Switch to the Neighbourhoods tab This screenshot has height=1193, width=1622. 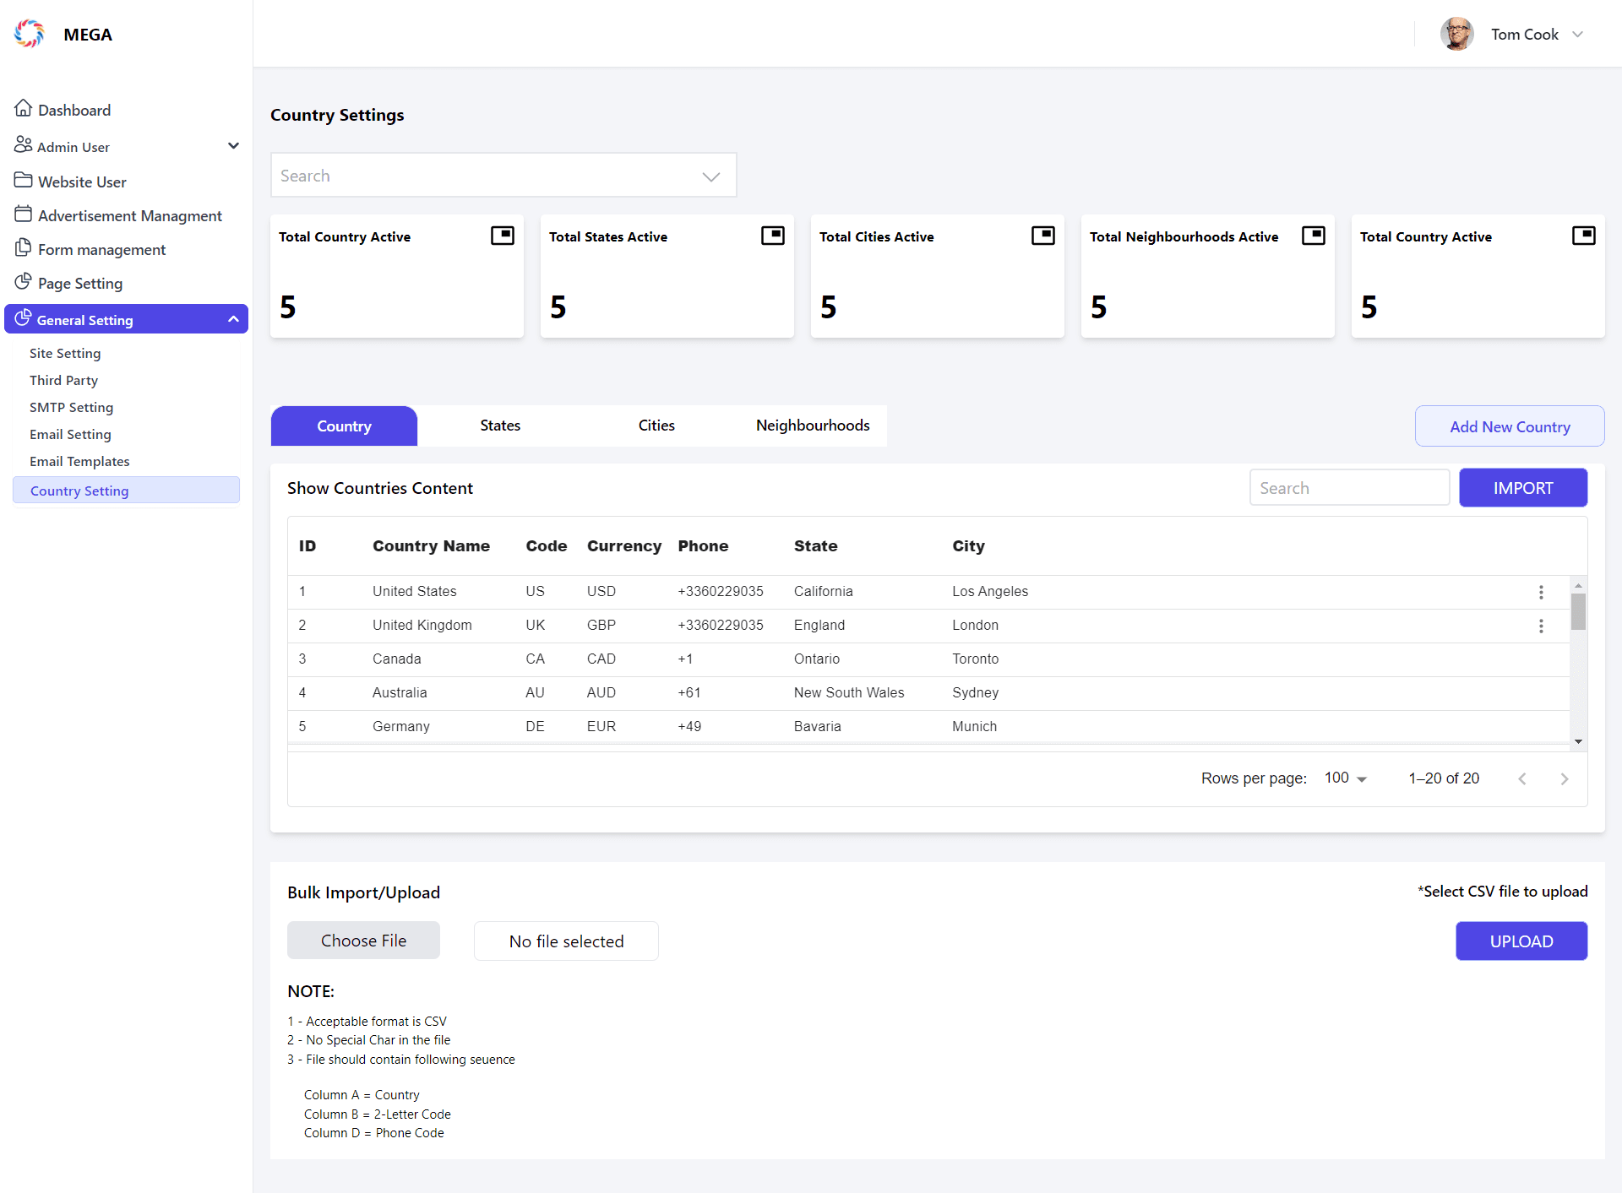[x=813, y=426]
